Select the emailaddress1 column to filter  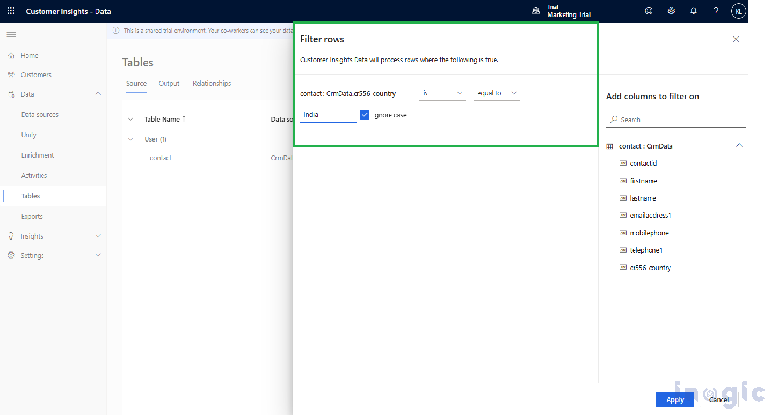(x=650, y=216)
